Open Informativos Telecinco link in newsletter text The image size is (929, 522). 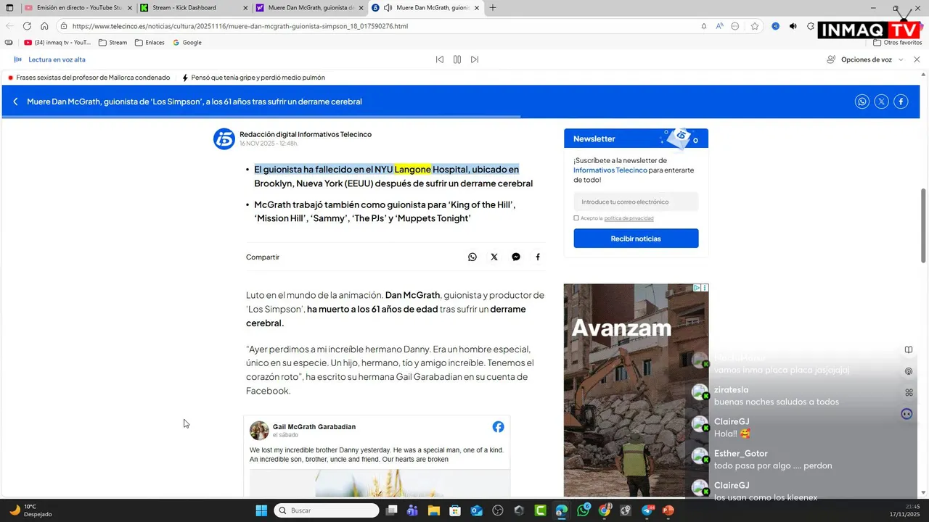[610, 170]
